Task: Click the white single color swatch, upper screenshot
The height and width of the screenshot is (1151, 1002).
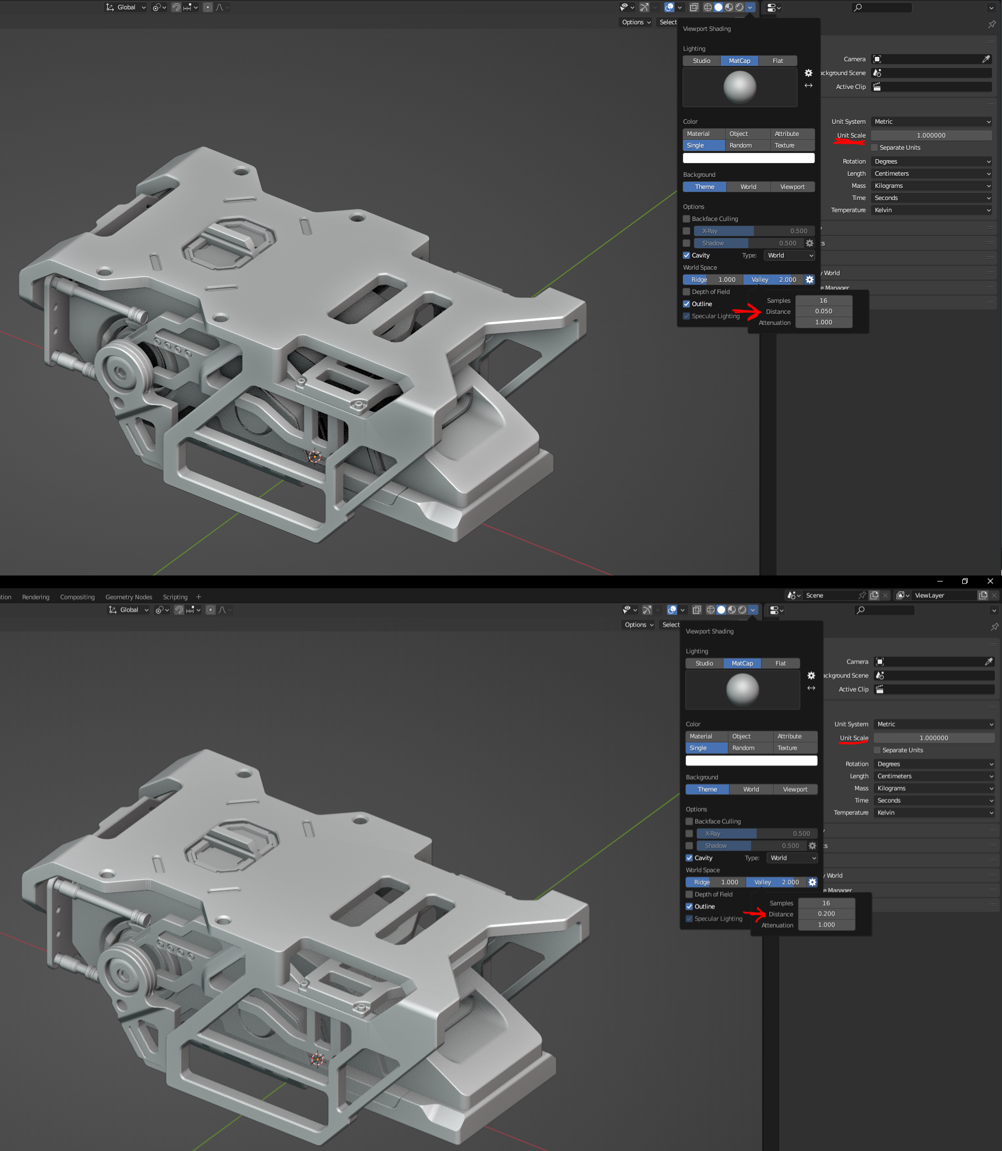Action: point(749,158)
